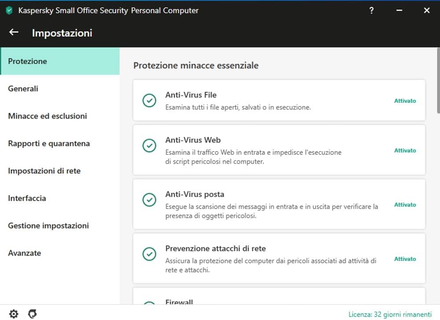Toggle Prevenzione attacchi di rete Attivato status
Image resolution: width=440 pixels, height=320 pixels.
coord(405,259)
